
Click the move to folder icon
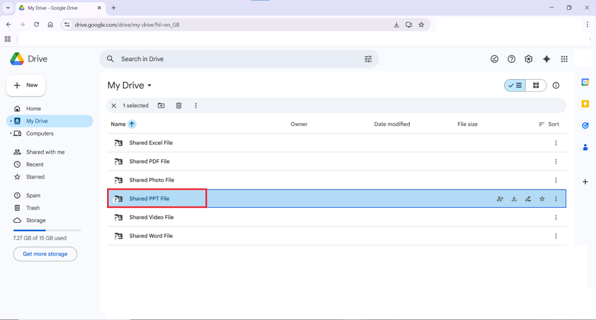161,106
